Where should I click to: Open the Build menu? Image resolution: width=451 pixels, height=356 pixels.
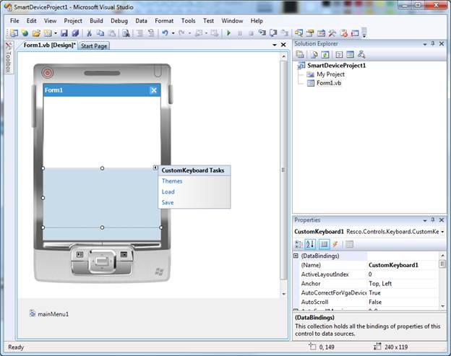coord(96,21)
